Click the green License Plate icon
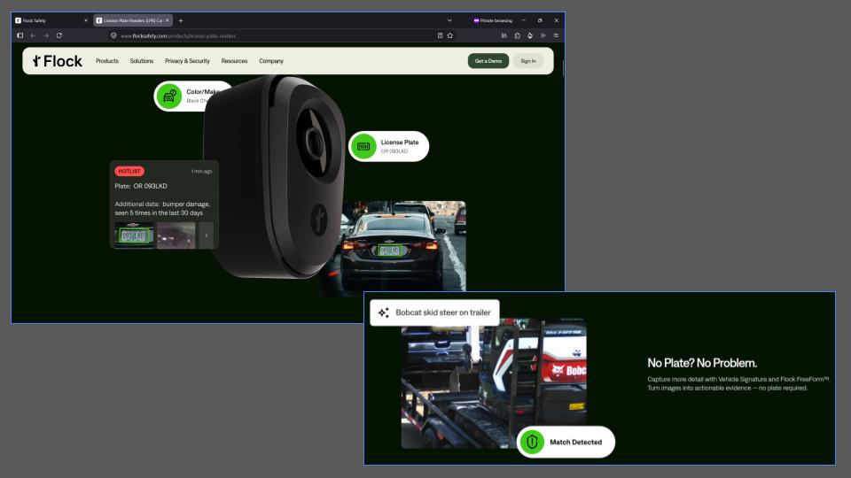The height and width of the screenshot is (478, 851). tap(363, 146)
